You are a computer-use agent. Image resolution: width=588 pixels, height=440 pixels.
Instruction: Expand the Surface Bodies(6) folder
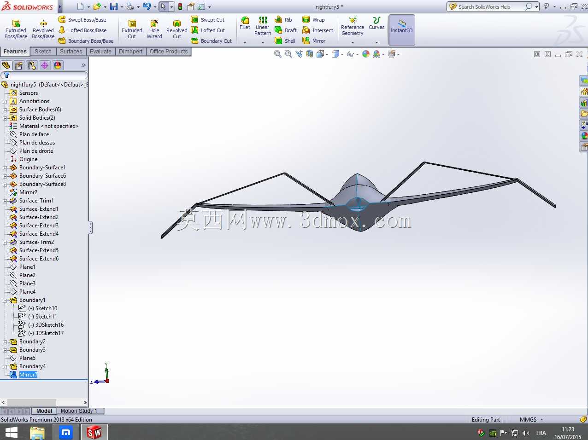(x=5, y=110)
